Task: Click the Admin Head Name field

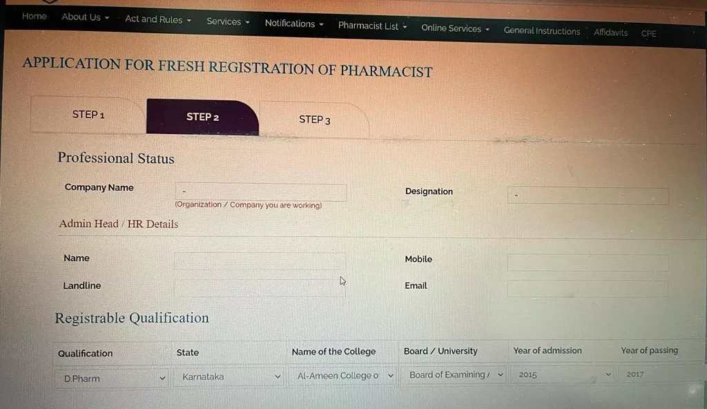Action: (260, 261)
